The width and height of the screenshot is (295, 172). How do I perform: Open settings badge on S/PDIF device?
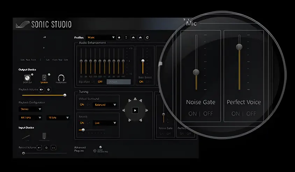(32, 75)
